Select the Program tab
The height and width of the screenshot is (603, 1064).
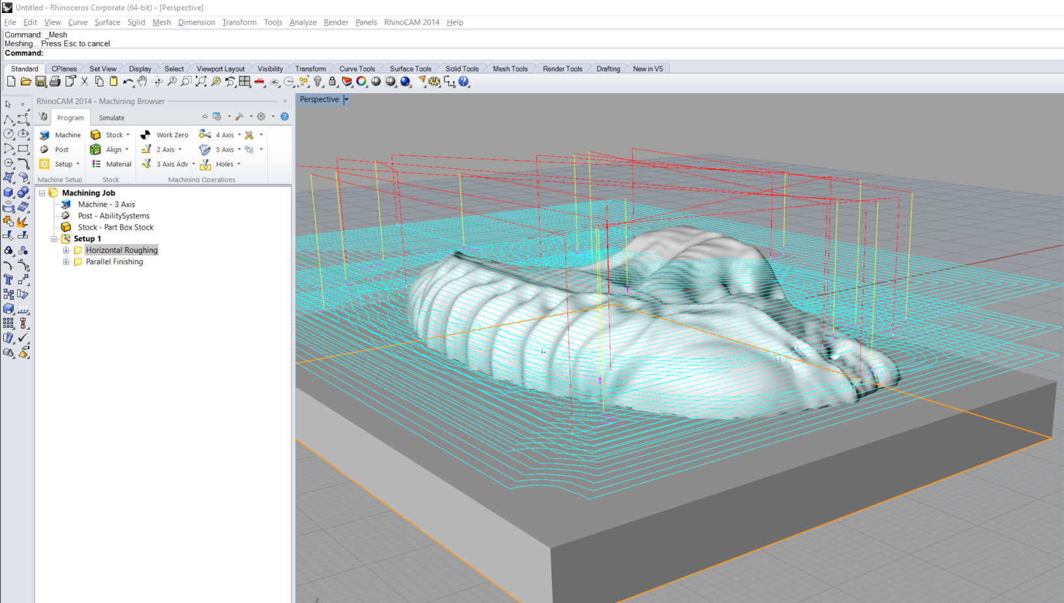(70, 118)
